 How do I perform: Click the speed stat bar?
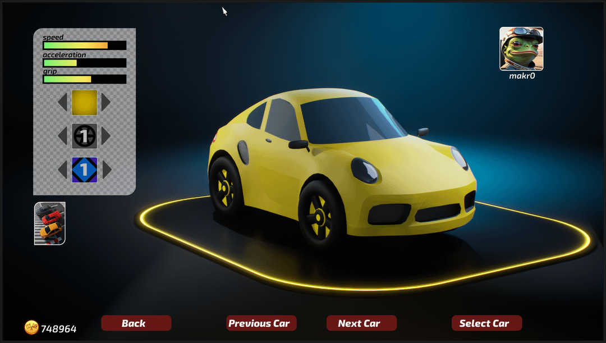coord(85,45)
